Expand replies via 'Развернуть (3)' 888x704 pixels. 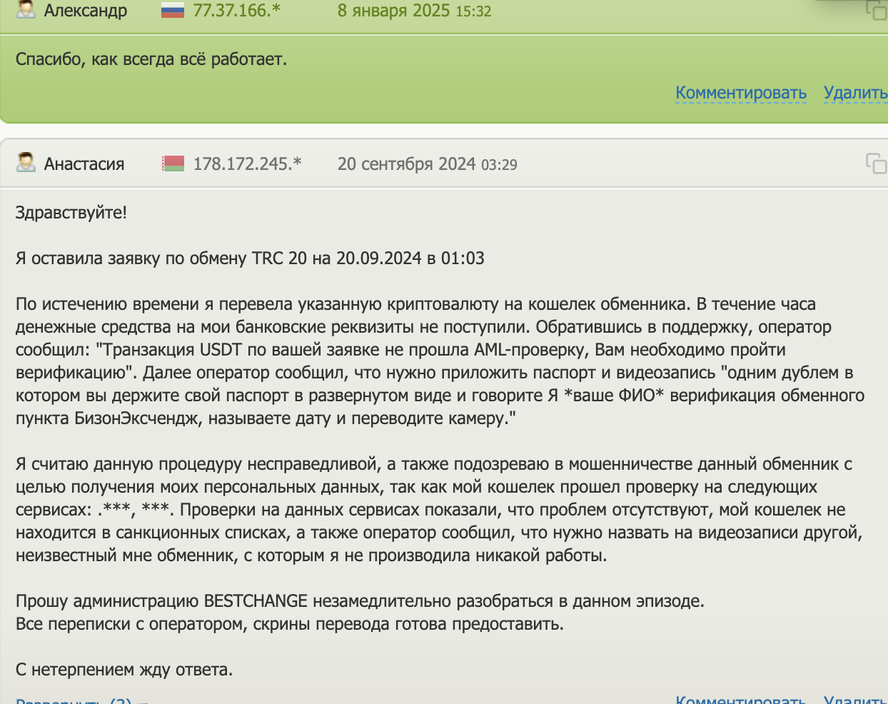point(71,700)
